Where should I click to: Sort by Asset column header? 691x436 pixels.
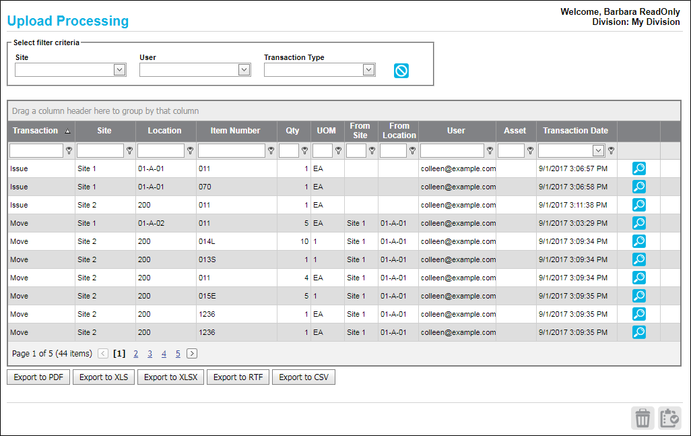515,131
